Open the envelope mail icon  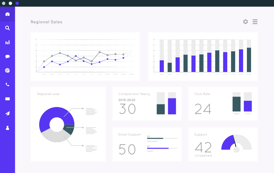(x=8, y=99)
